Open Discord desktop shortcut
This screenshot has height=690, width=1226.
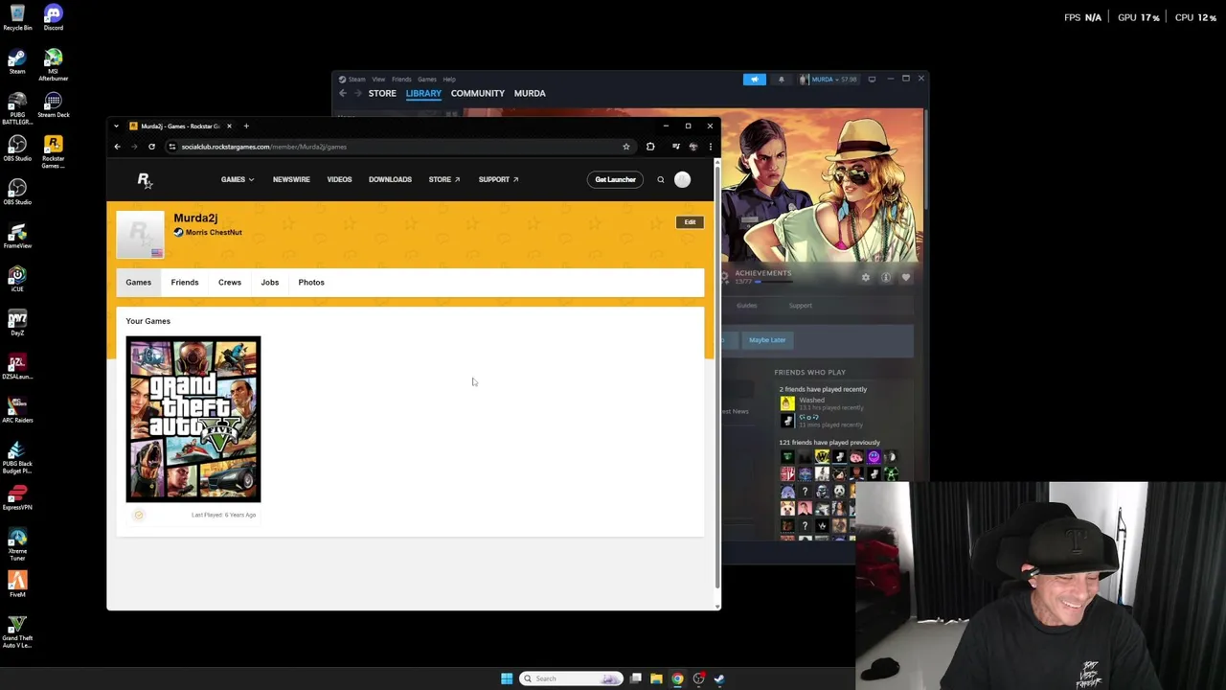tap(54, 18)
